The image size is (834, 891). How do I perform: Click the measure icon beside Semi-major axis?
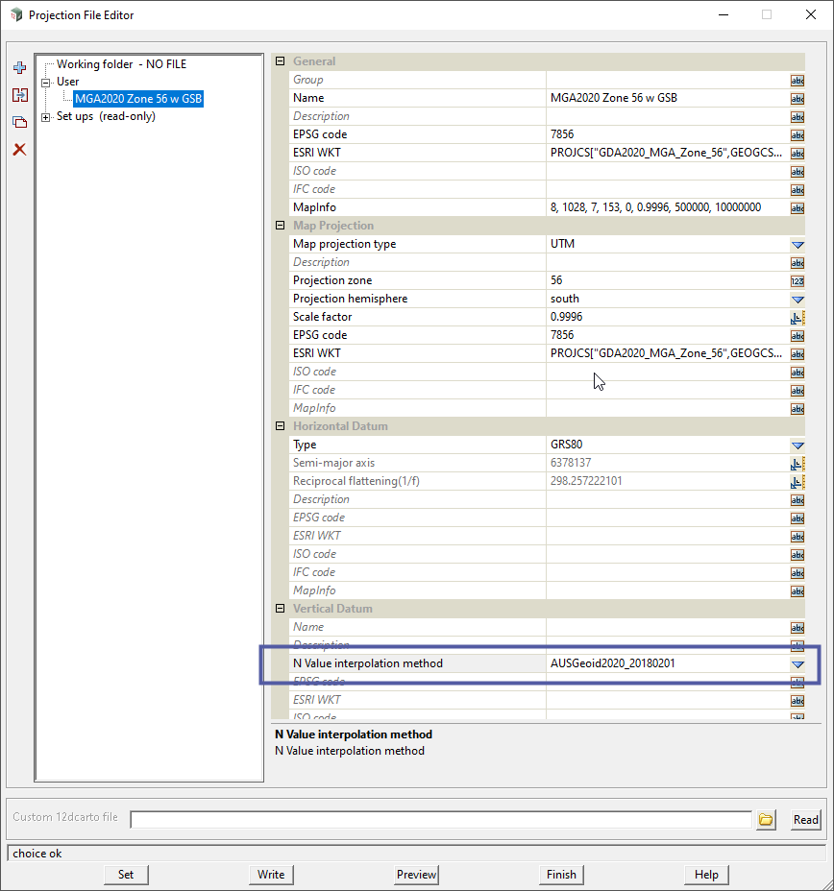coord(797,463)
